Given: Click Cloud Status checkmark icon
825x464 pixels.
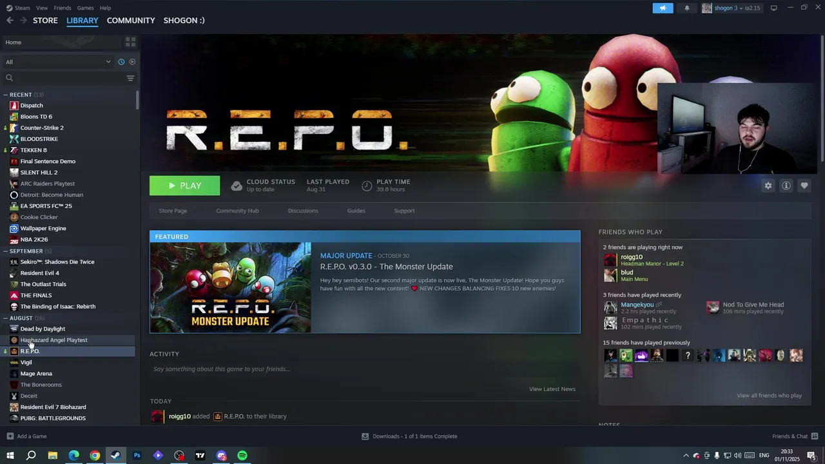Looking at the screenshot, I should pos(237,186).
